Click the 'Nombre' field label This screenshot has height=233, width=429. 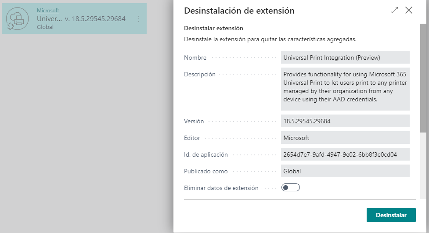[195, 58]
